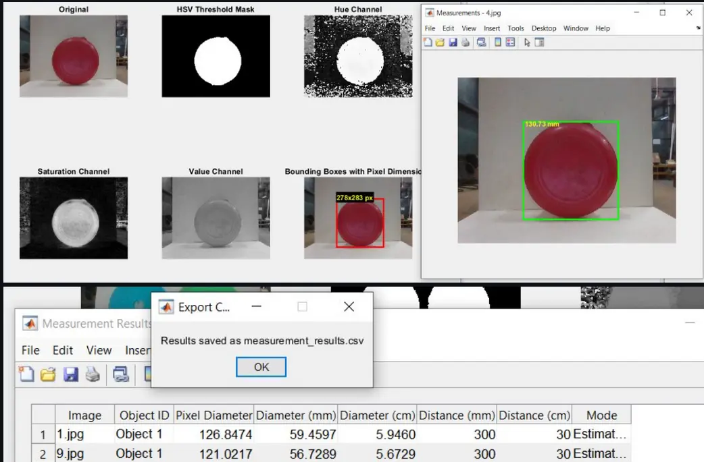
Task: Open a file using the folder icon
Action: click(x=440, y=42)
